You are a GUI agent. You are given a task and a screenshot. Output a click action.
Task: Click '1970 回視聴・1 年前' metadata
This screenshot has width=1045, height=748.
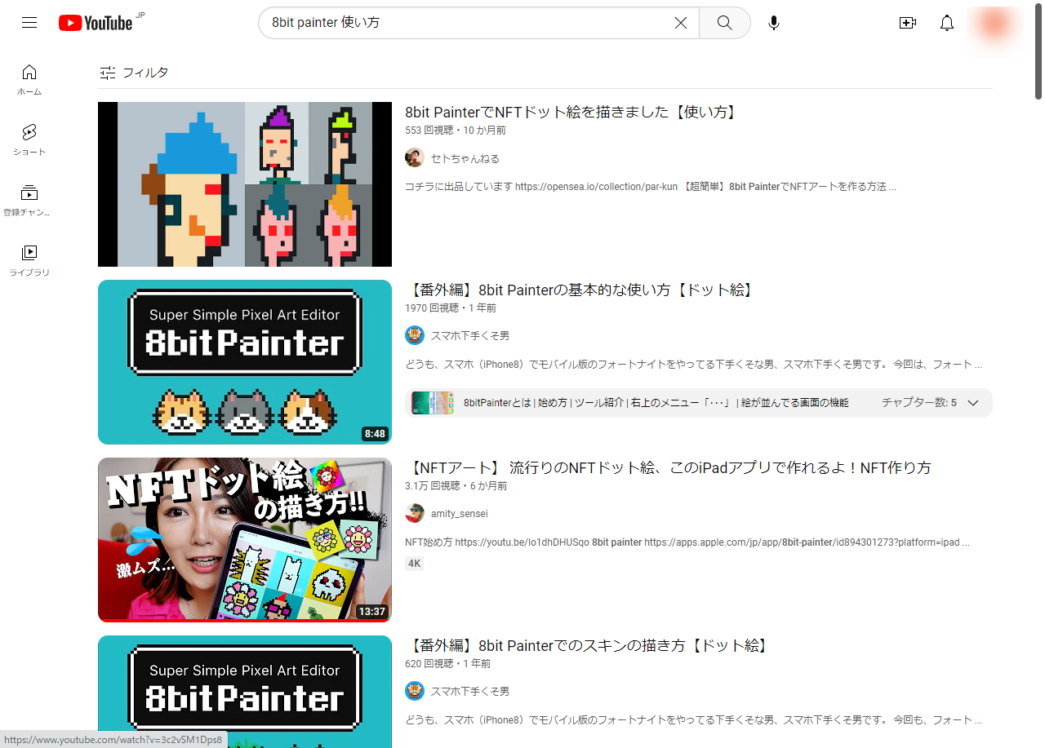pos(451,308)
